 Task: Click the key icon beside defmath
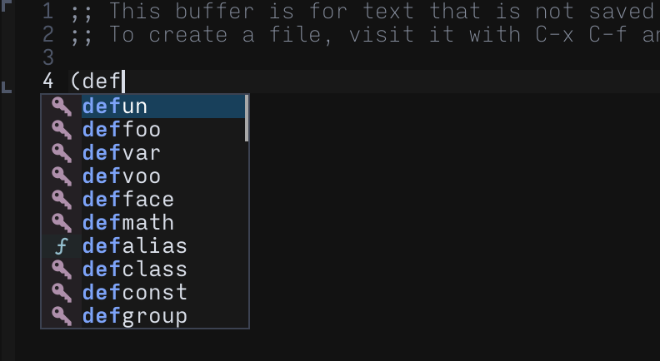coord(62,223)
